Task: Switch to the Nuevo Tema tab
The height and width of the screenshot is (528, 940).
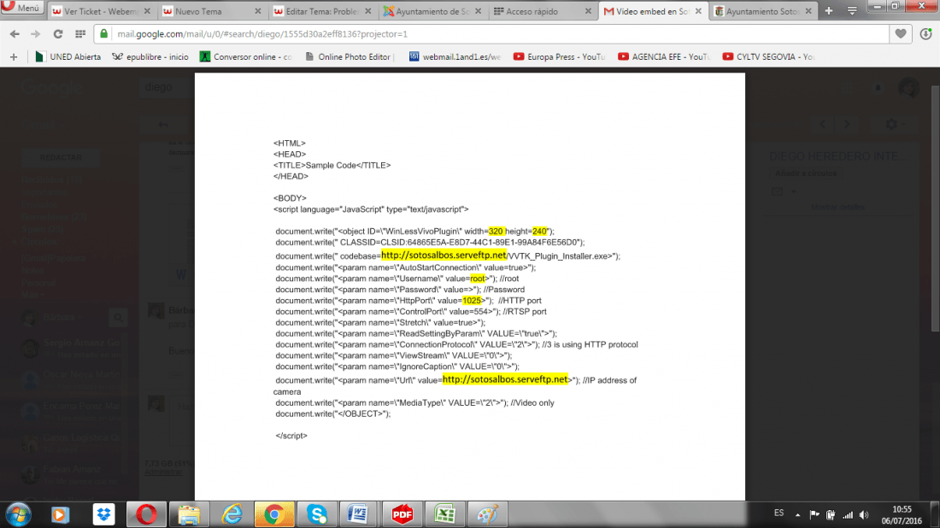Action: point(211,11)
